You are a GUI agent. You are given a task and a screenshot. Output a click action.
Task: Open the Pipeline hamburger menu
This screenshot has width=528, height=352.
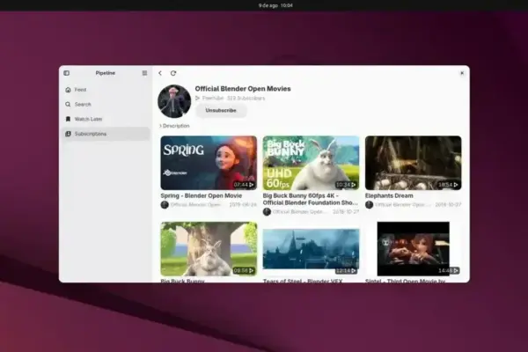(x=144, y=73)
